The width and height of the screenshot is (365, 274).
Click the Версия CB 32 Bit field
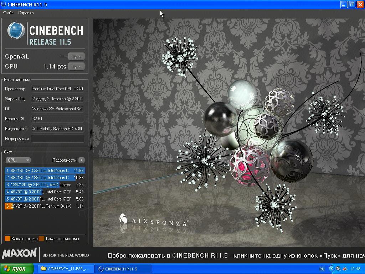(57, 118)
